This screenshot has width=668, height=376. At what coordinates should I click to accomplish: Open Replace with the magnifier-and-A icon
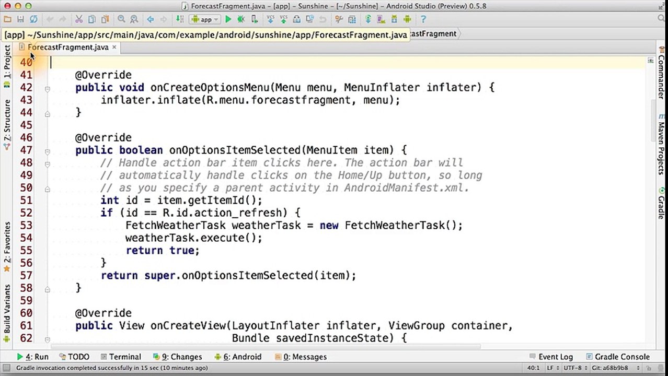[x=133, y=19]
